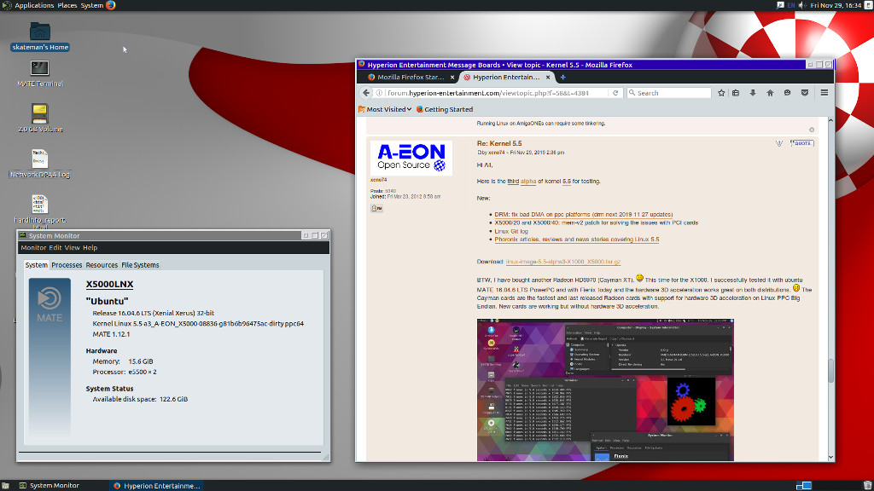Viewport: 874px width, 491px height.
Task: Click the desktop screenshot thumbnail in the post
Action: pos(605,390)
